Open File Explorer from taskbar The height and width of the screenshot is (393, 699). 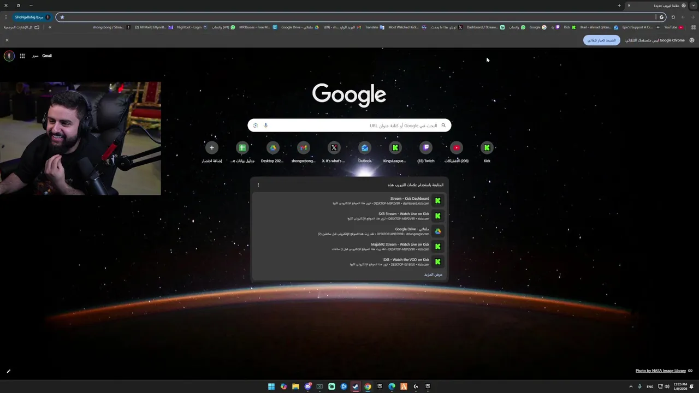coord(295,386)
